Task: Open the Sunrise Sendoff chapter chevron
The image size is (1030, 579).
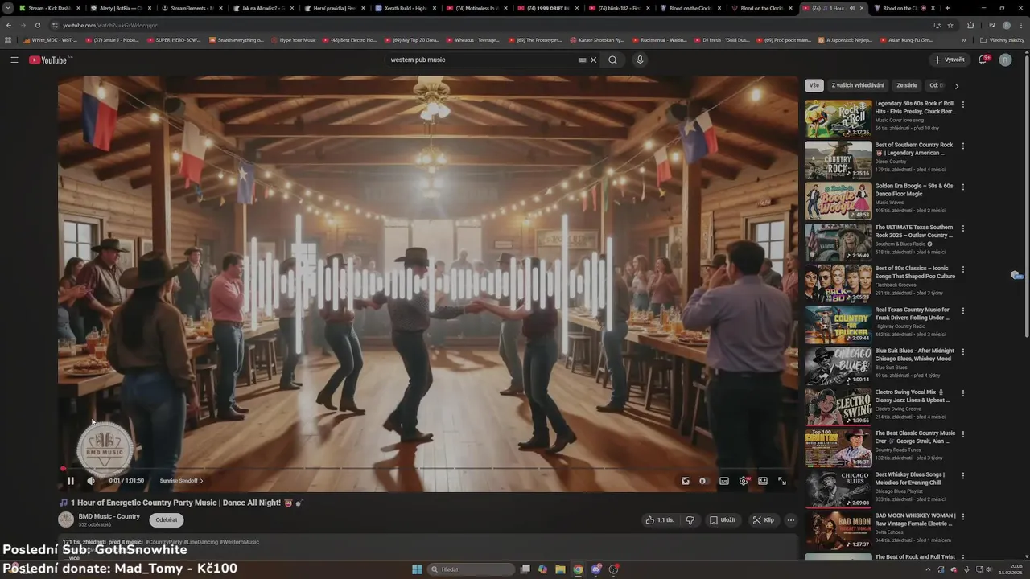Action: click(x=201, y=481)
